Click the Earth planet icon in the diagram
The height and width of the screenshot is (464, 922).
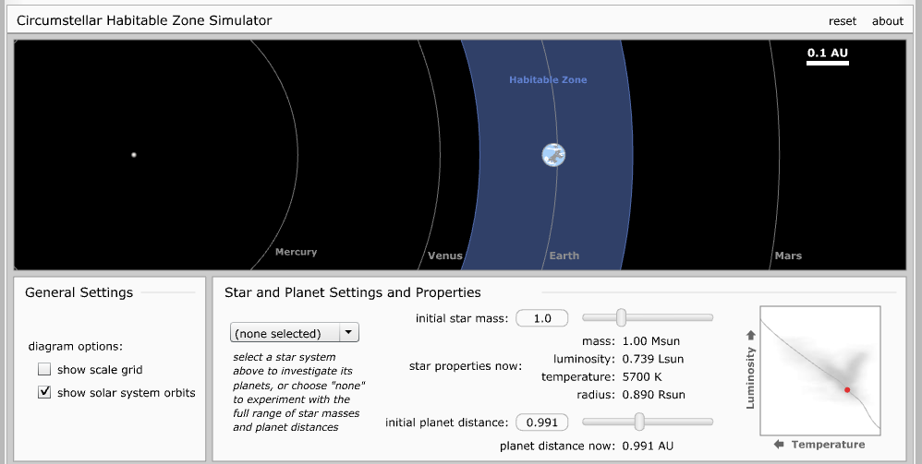pyautogui.click(x=553, y=155)
